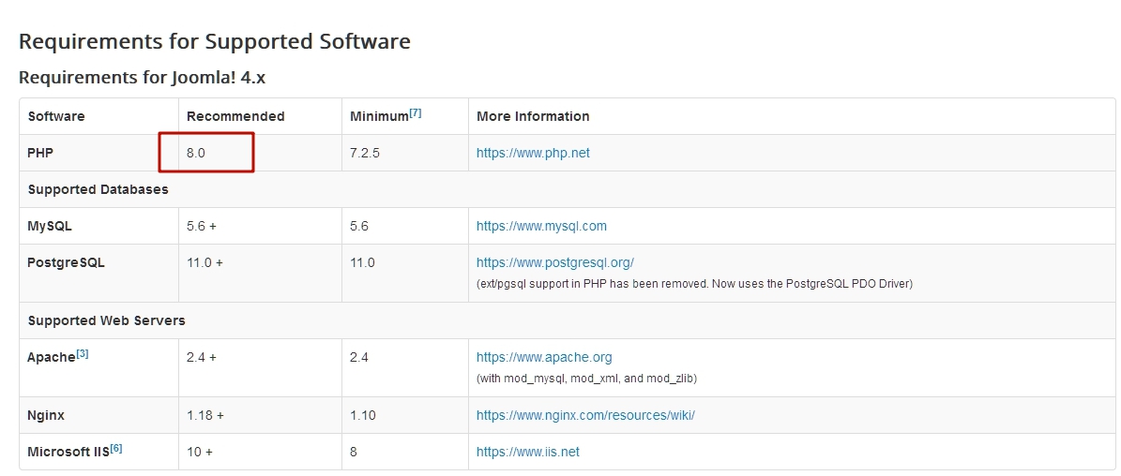Screen dimensions: 1121x476
Task: Click the Requirements for Supported Software heading
Action: 215,41
